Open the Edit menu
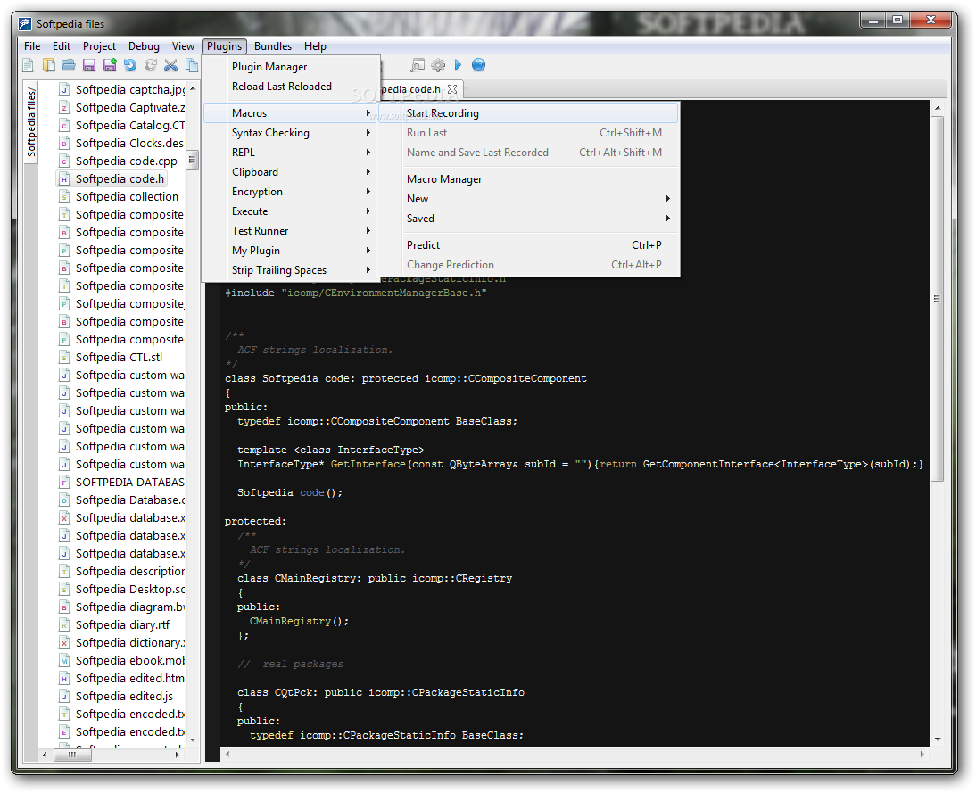The image size is (976, 793). click(61, 46)
